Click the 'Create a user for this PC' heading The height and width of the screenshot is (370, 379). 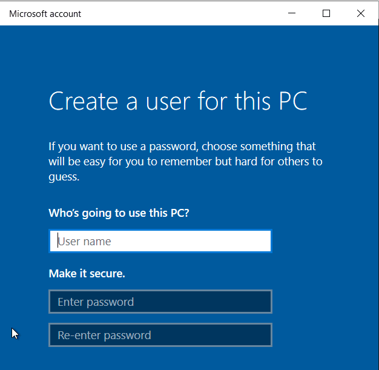[x=178, y=101]
